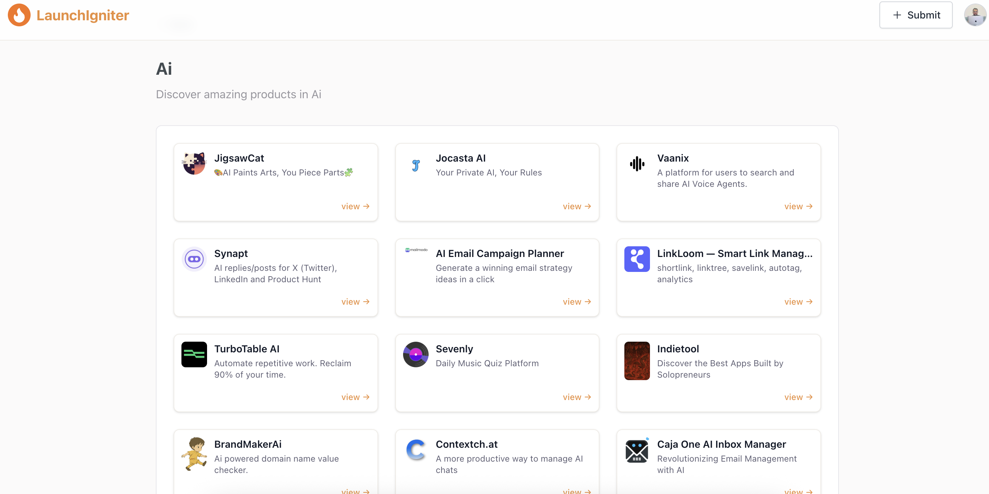Click view link on JigsawCat card
Image resolution: width=989 pixels, height=494 pixels.
coord(355,206)
